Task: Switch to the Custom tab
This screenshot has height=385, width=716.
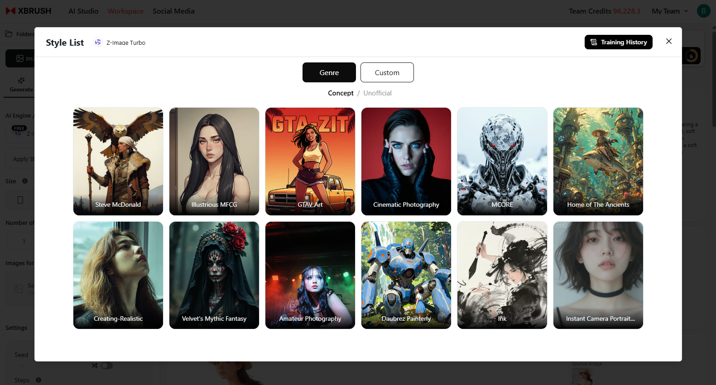Action: point(387,72)
